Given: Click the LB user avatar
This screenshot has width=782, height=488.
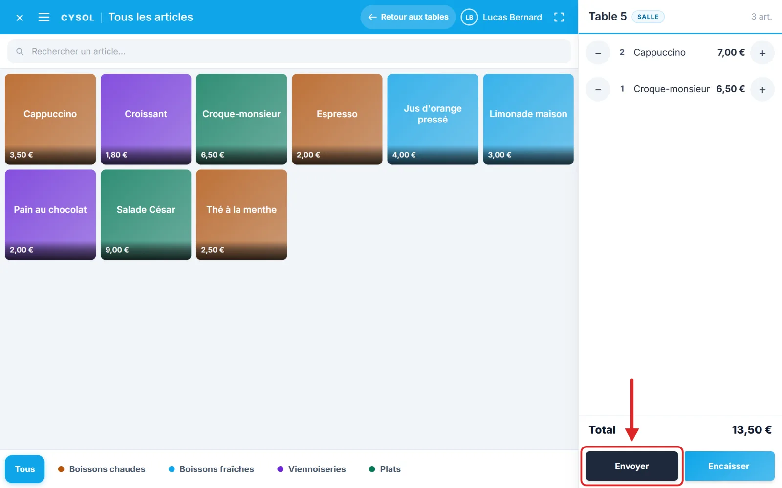Looking at the screenshot, I should coord(469,17).
